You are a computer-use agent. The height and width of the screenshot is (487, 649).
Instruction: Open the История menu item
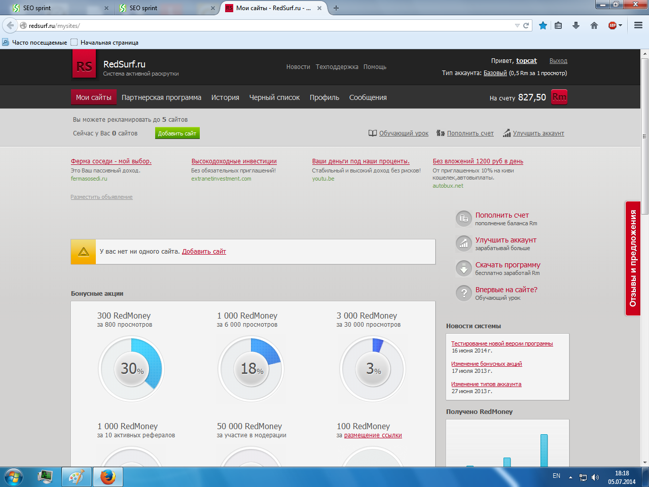click(225, 97)
